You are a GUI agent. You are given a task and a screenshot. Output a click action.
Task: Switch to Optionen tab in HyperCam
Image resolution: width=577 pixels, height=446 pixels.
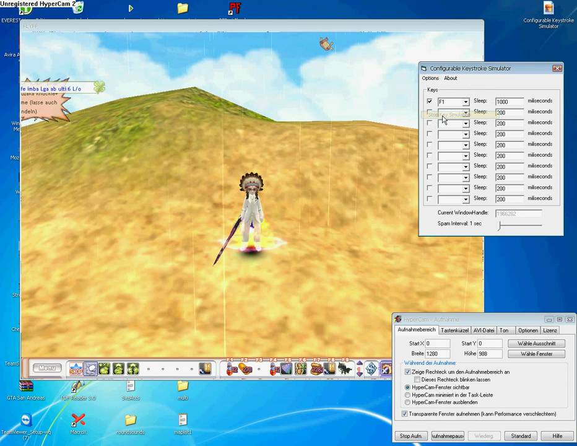(527, 330)
